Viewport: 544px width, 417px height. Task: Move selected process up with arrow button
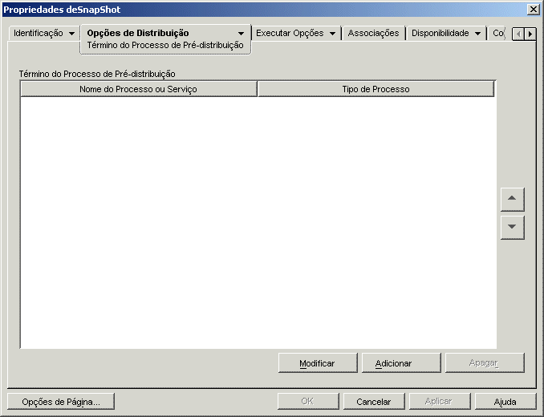[x=513, y=200]
